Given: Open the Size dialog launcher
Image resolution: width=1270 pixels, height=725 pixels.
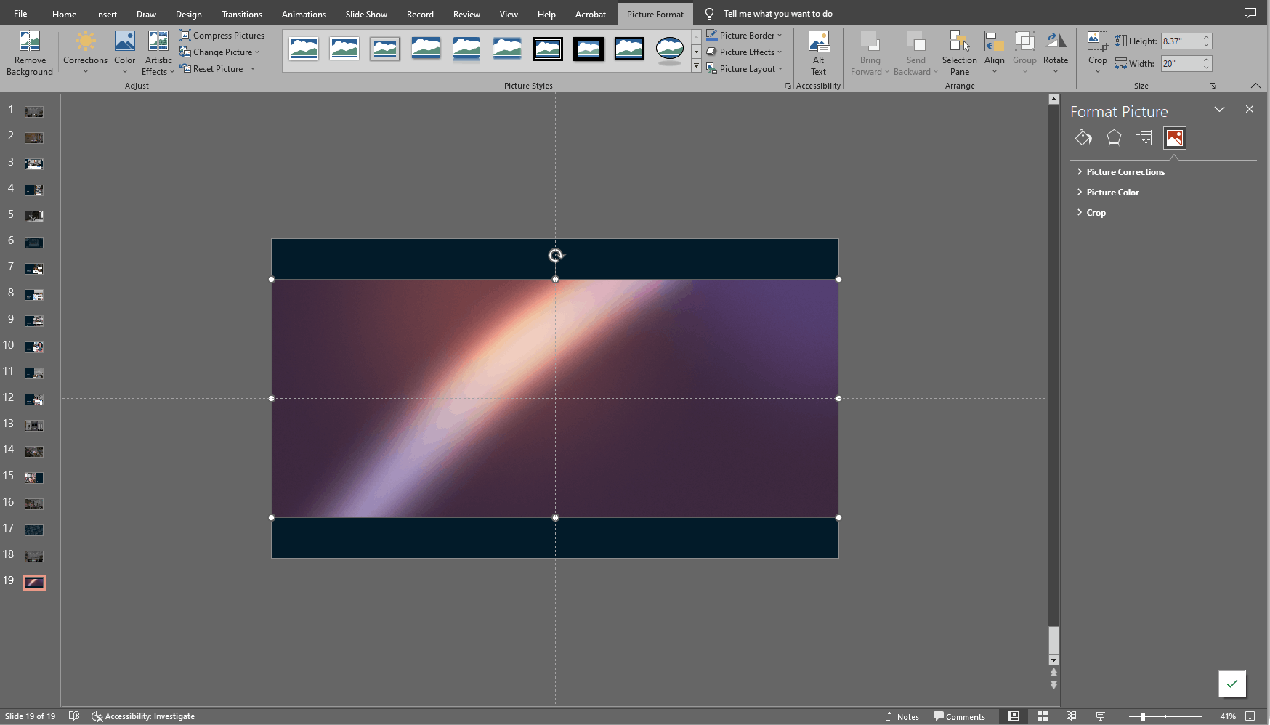Looking at the screenshot, I should (1213, 86).
